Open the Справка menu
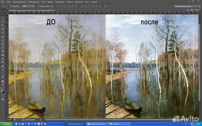 point(94,2)
